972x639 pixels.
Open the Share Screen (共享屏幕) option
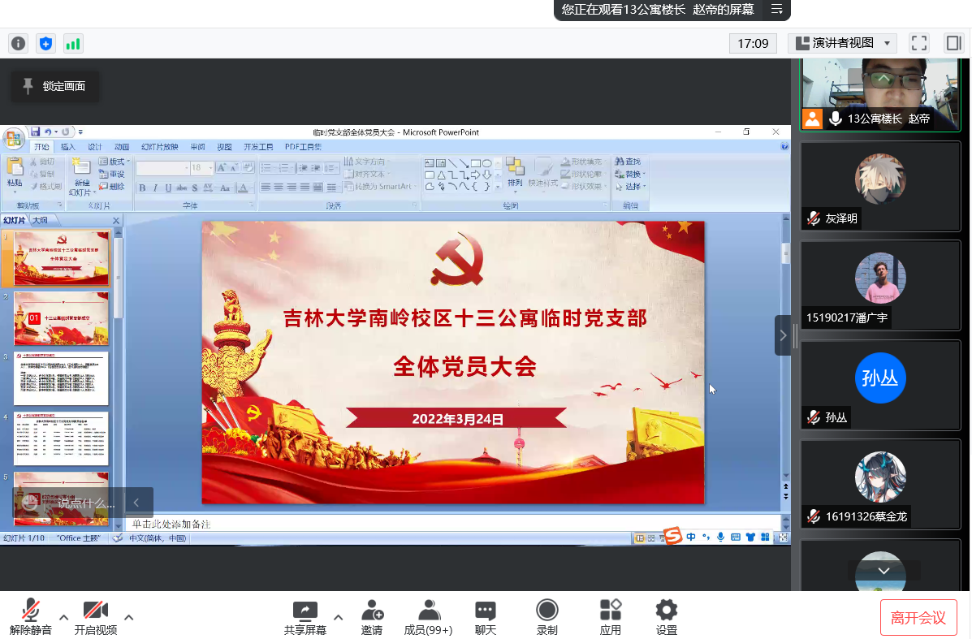tap(305, 617)
